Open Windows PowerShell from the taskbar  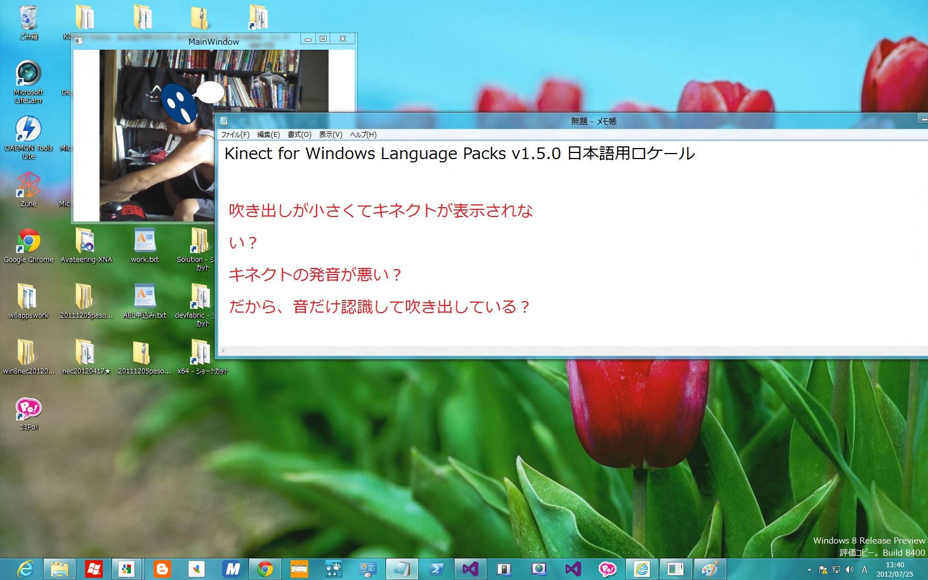[436, 569]
